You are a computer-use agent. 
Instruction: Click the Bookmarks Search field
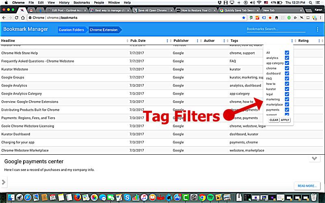[276, 29]
